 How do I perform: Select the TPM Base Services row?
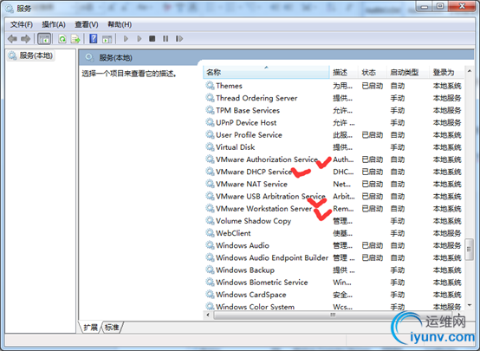(334, 110)
